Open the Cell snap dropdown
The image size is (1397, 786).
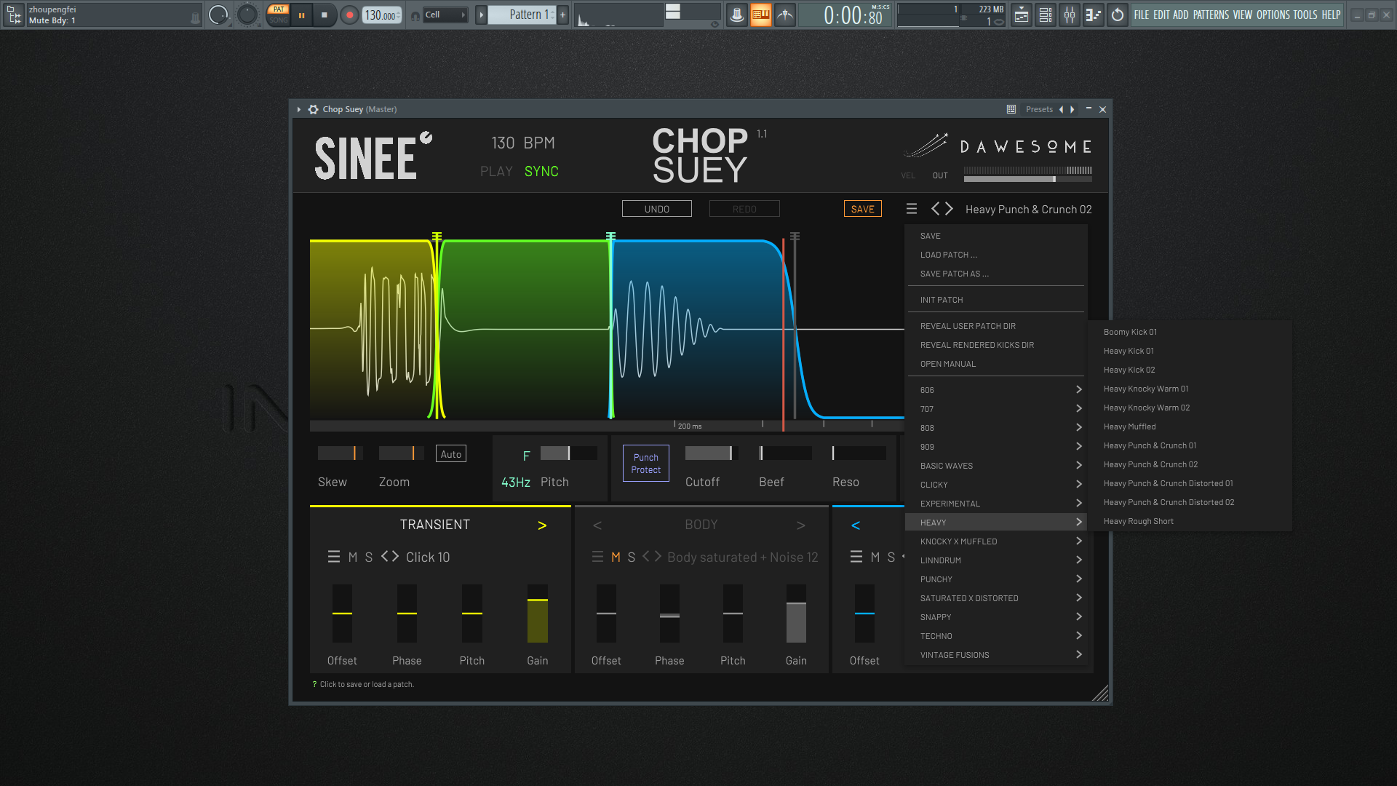(x=445, y=15)
